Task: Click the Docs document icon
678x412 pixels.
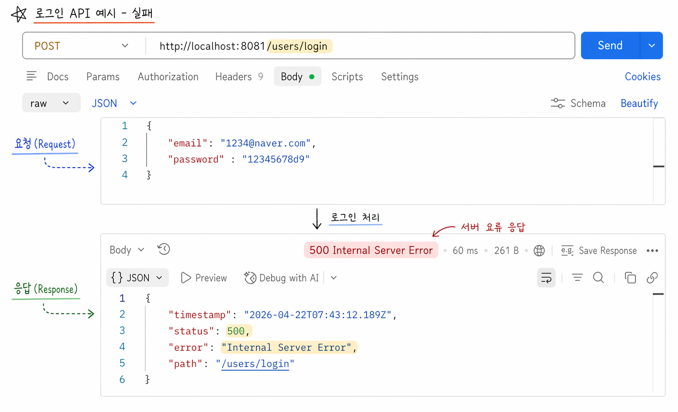Action: (32, 76)
